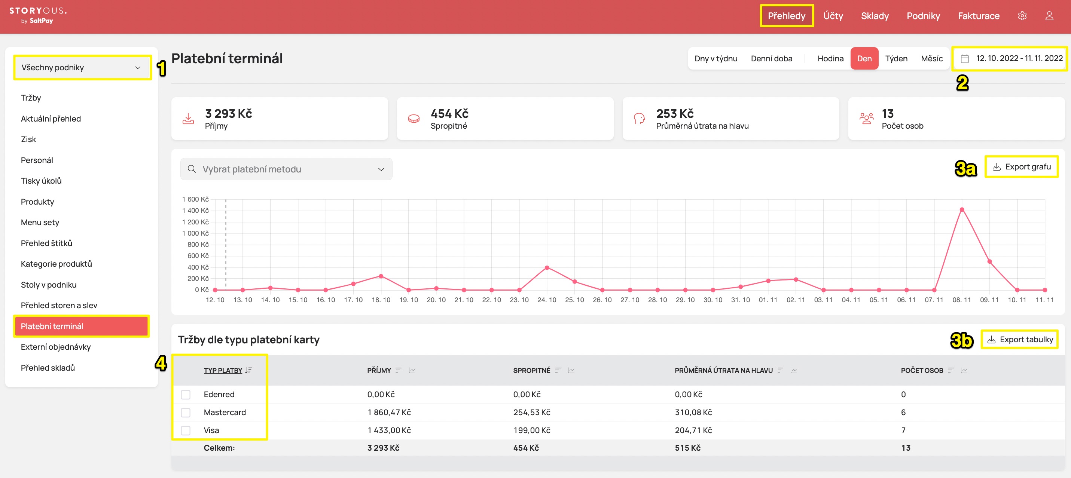Click the search icon in payment method field

[192, 169]
